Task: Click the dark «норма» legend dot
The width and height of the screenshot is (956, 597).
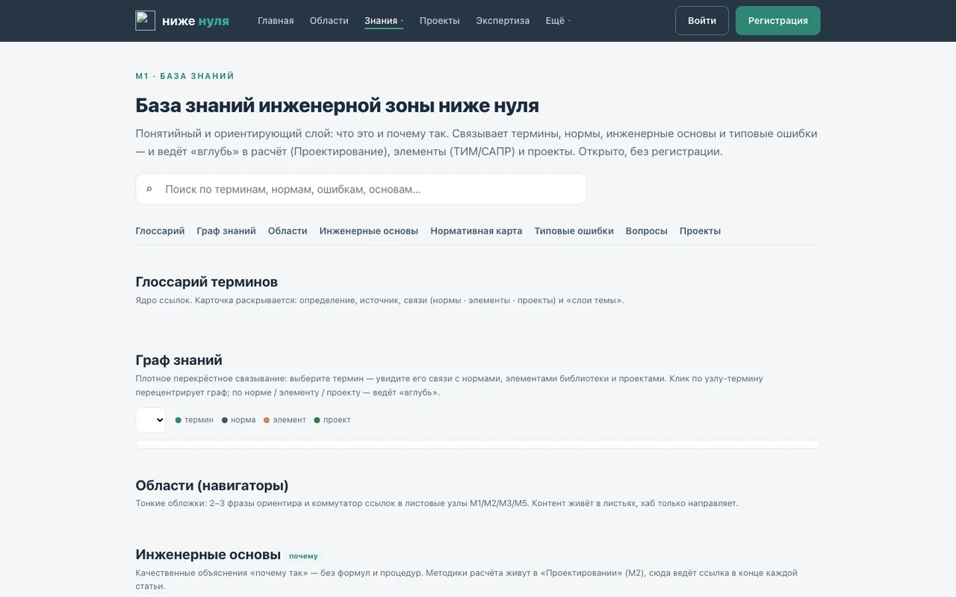Action: [225, 420]
